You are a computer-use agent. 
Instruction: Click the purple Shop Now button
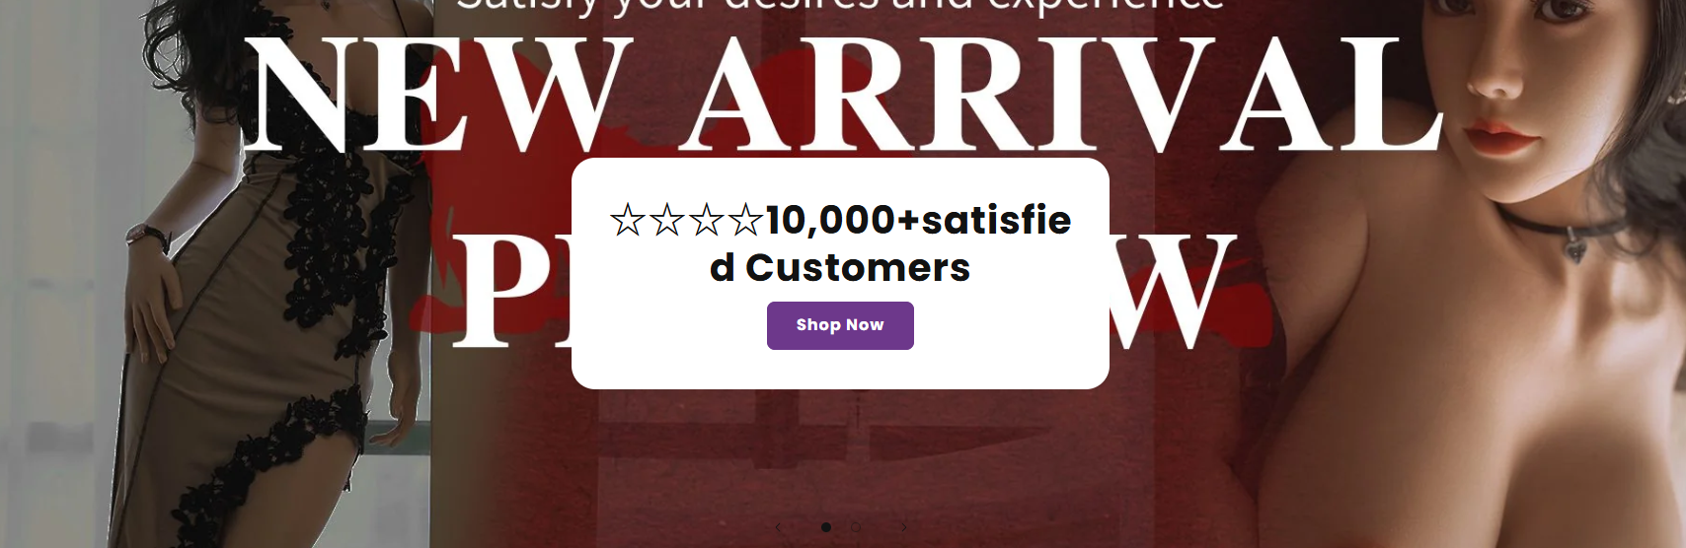click(x=840, y=325)
